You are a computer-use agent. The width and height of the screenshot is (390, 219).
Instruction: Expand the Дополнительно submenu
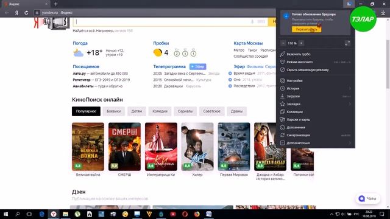(x=315, y=143)
